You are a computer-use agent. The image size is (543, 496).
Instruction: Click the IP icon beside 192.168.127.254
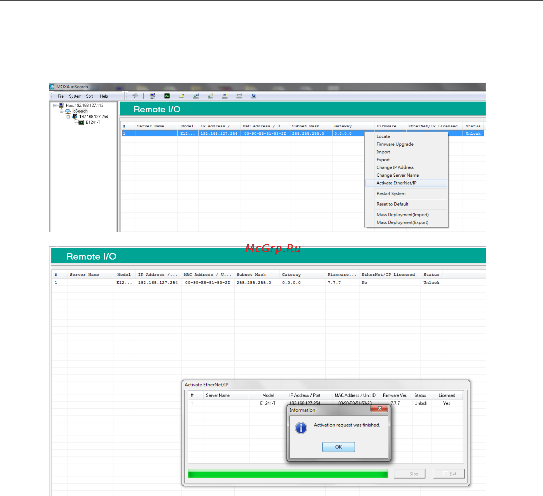75,116
